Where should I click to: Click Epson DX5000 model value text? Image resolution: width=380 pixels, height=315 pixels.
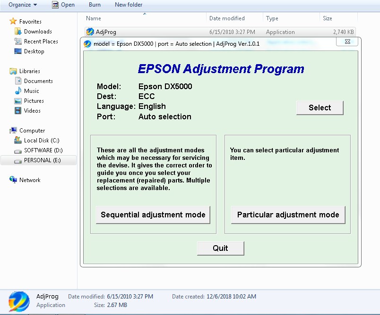165,86
